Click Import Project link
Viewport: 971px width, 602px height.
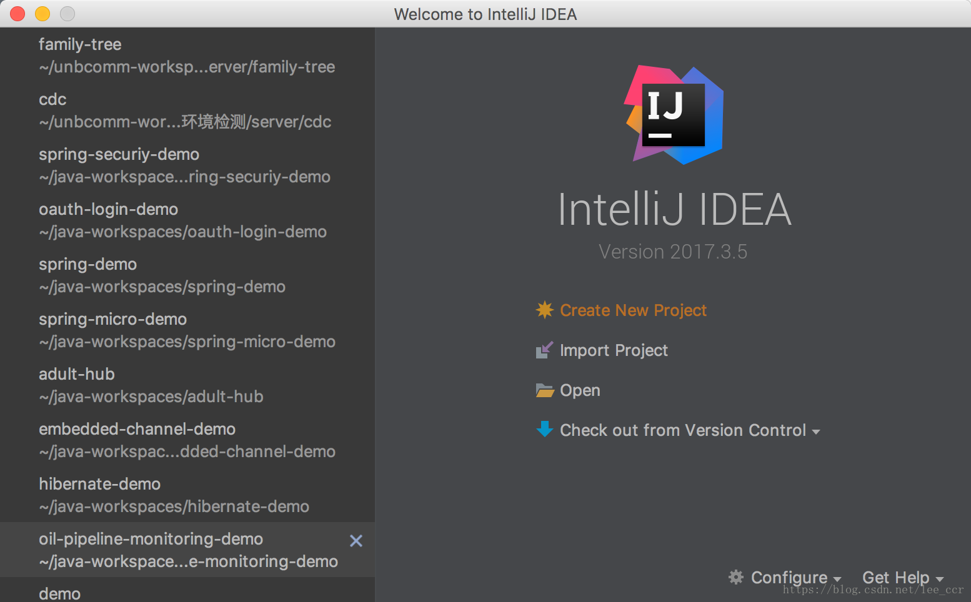(614, 350)
